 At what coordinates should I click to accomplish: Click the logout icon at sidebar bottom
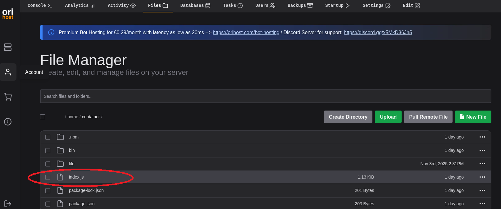8,204
